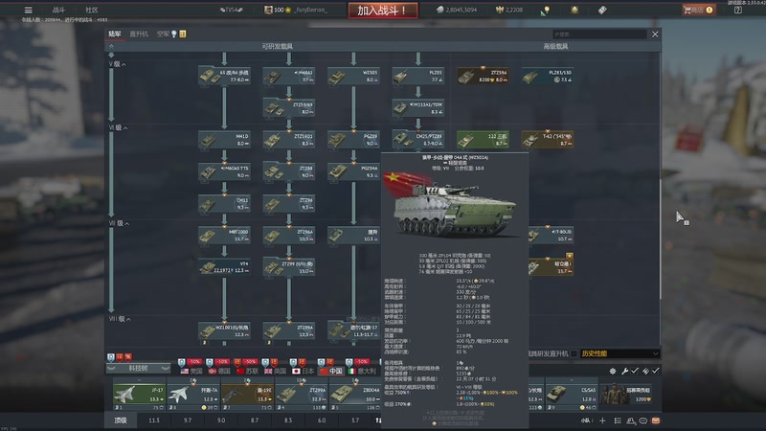Select the 德国 nation tab
The image size is (766, 431).
pos(219,371)
